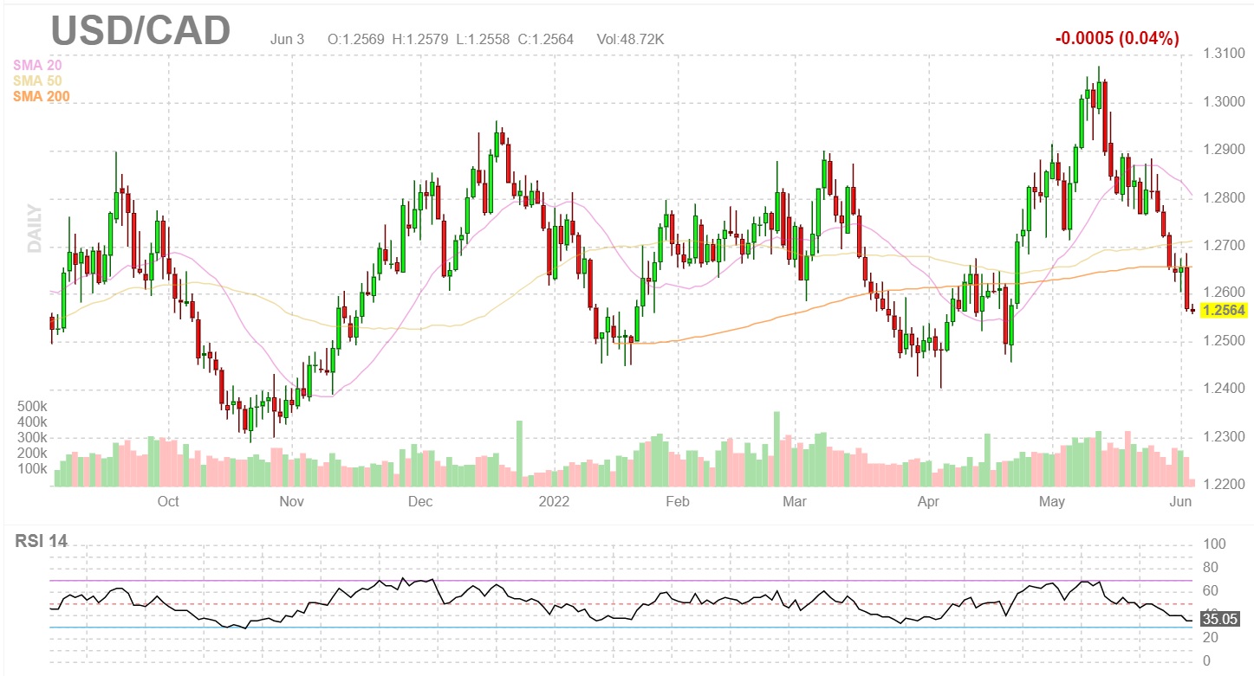This screenshot has height=676, width=1254.
Task: Click the 60 level on the RSI scale
Action: (x=1212, y=591)
